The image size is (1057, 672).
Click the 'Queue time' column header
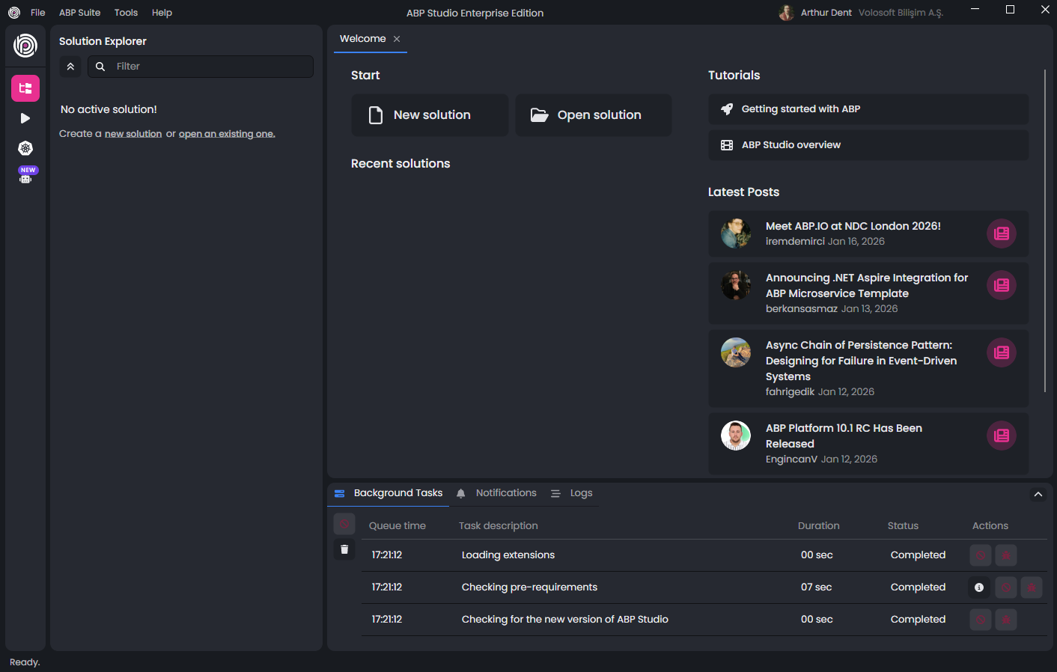pos(397,526)
